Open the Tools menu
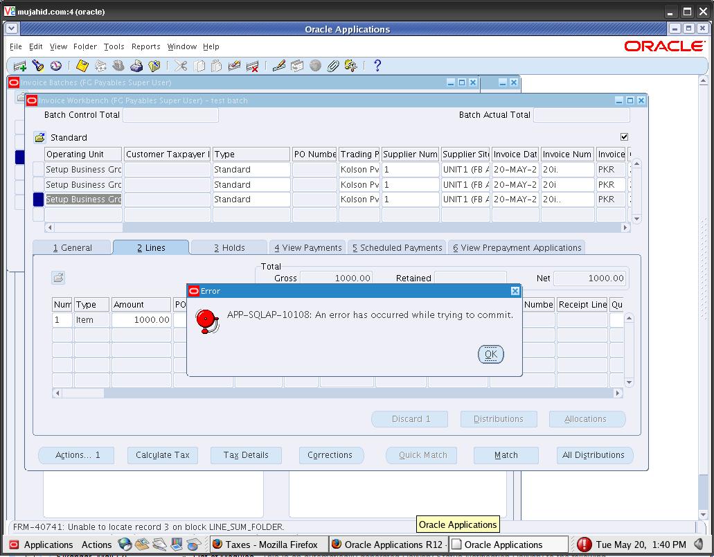The width and height of the screenshot is (714, 557). [114, 46]
